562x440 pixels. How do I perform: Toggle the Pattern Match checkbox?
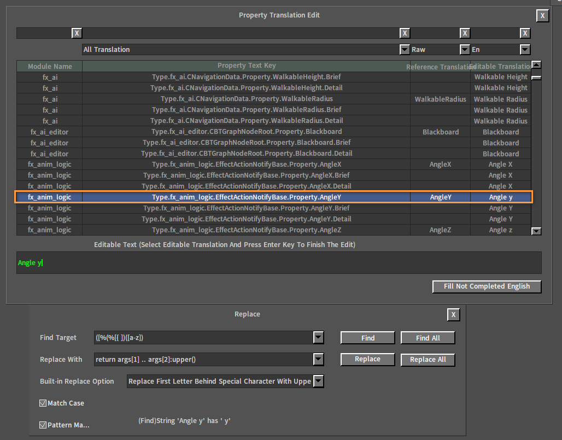[x=43, y=425]
